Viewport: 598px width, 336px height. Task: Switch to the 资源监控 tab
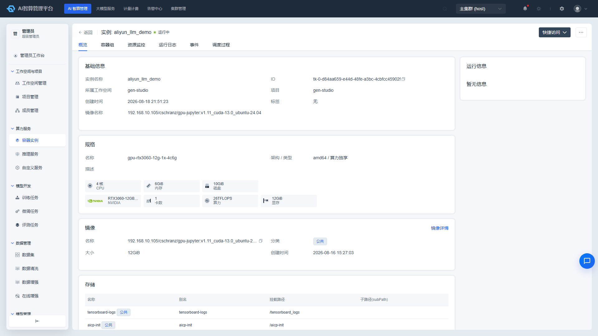click(x=136, y=45)
